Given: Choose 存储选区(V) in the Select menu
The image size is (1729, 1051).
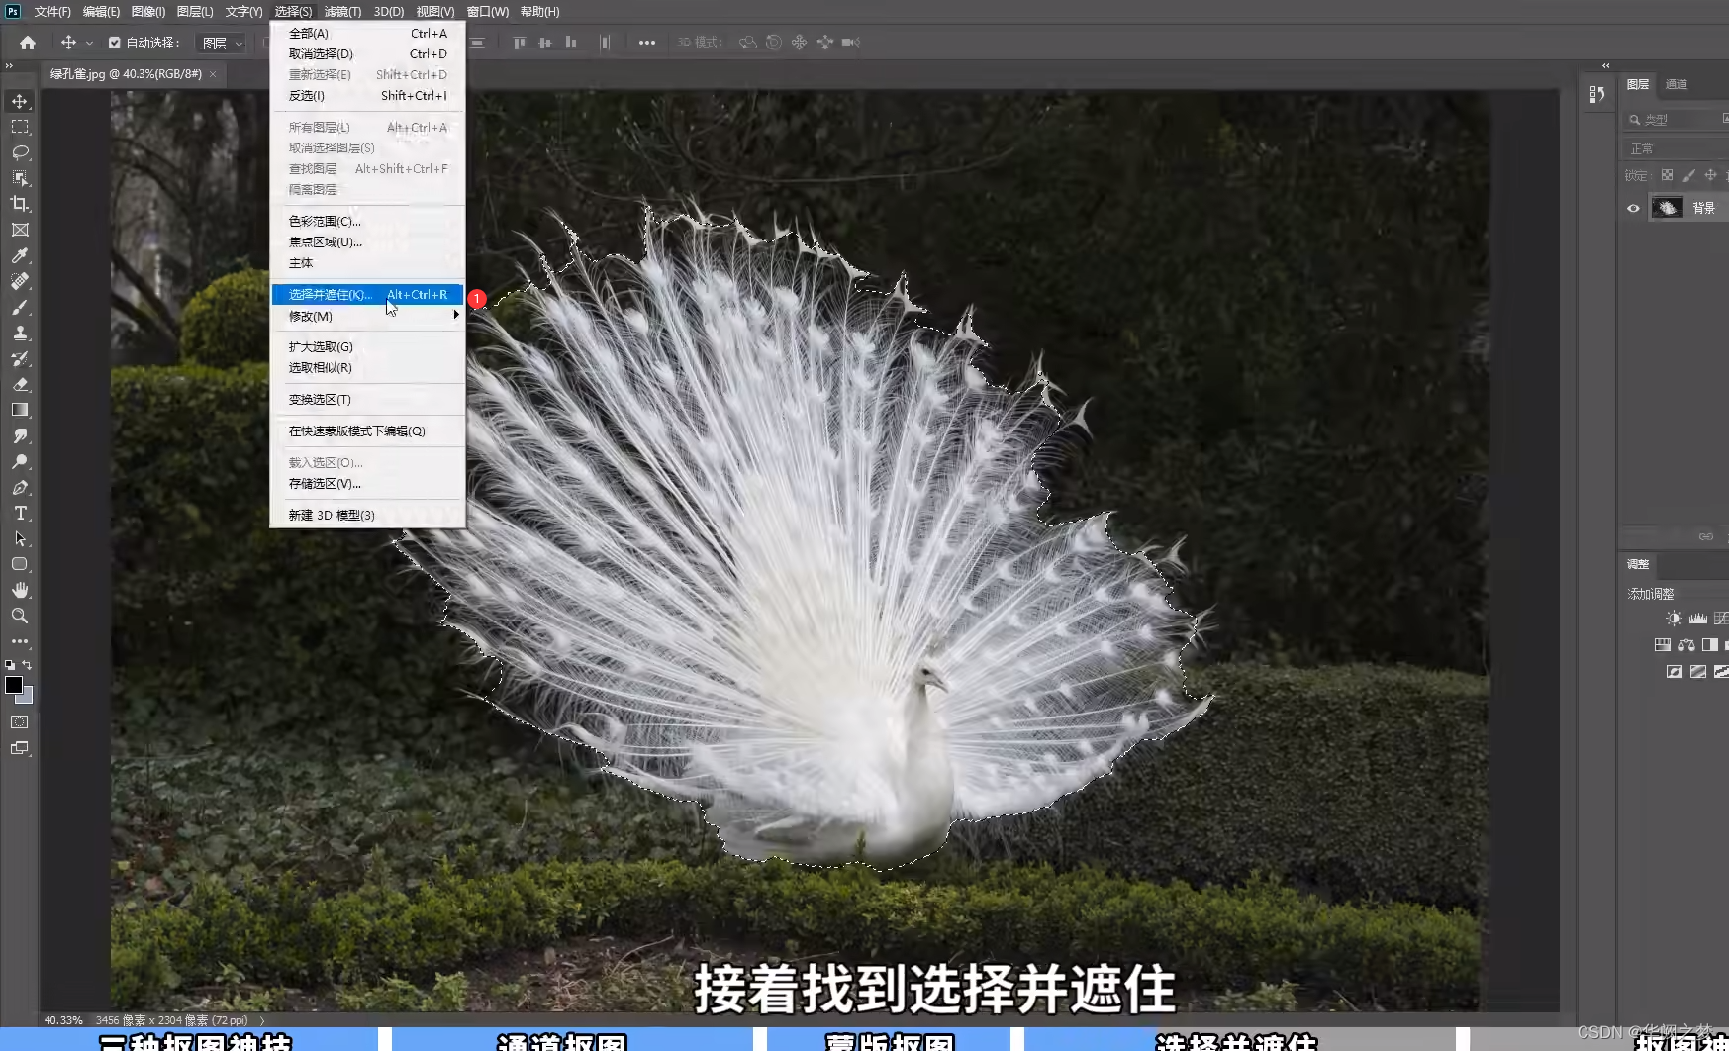Looking at the screenshot, I should click(367, 484).
